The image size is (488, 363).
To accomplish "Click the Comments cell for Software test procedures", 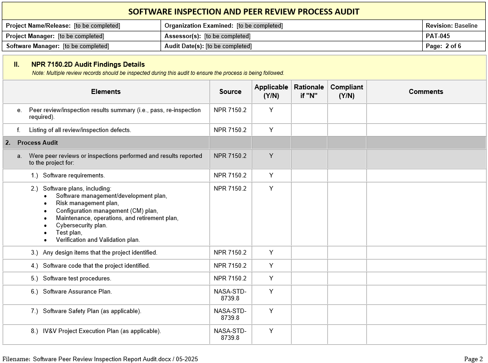I will [x=426, y=279].
